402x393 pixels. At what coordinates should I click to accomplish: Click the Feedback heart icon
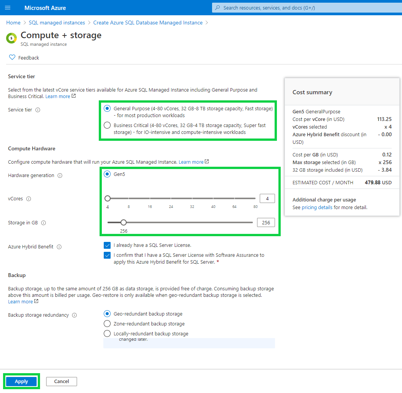(x=12, y=57)
